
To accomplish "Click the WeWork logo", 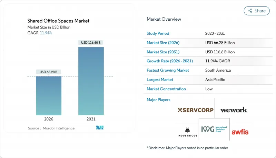I will point(234,110).
